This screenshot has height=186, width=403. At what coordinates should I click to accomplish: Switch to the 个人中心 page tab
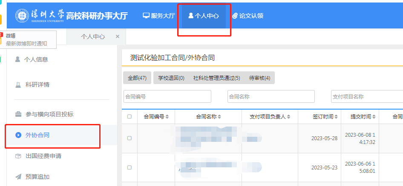click(93, 37)
